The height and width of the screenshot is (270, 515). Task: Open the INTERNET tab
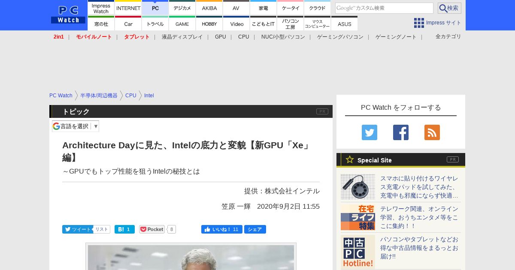(x=128, y=7)
